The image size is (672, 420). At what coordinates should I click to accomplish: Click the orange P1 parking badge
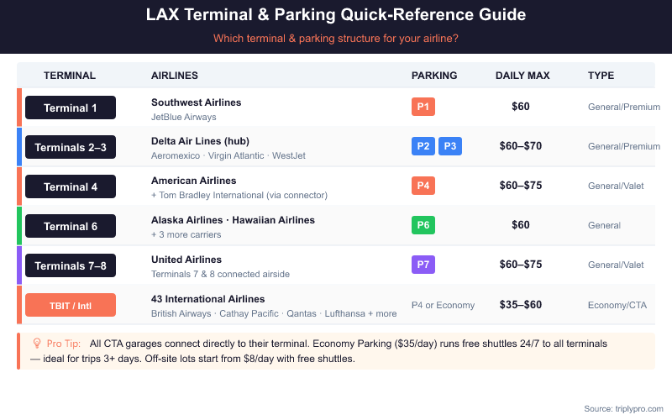(423, 108)
